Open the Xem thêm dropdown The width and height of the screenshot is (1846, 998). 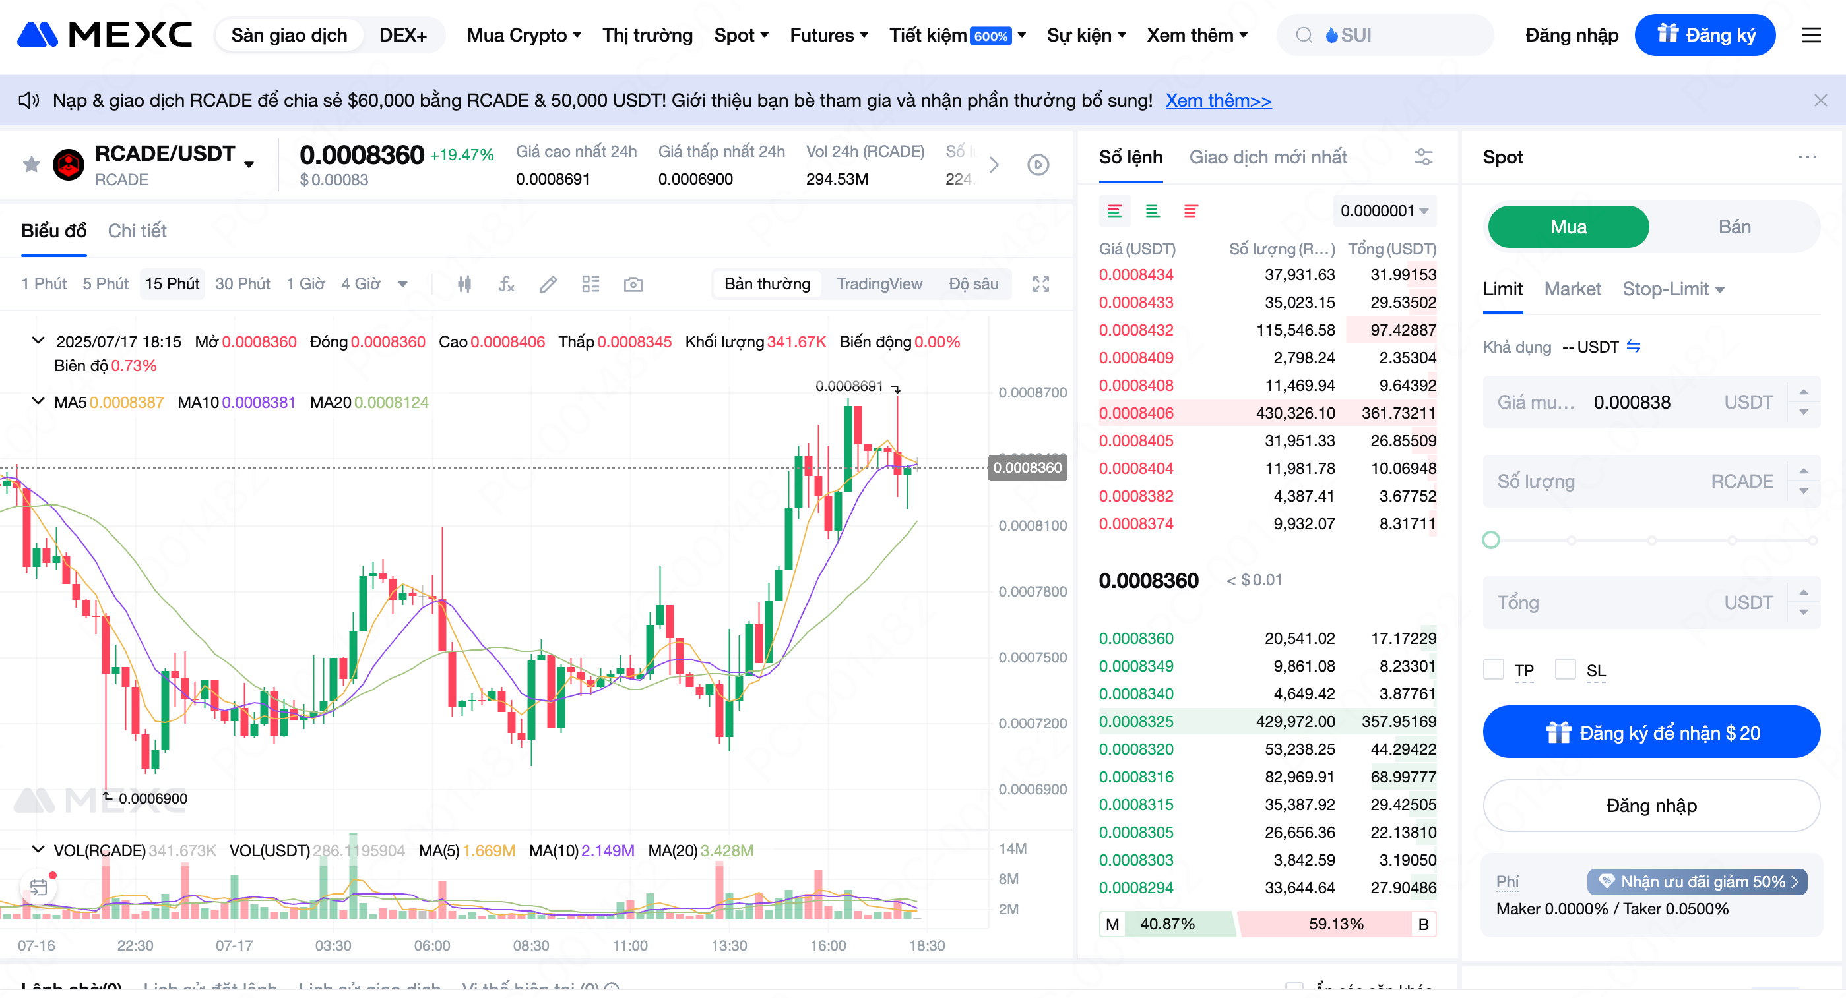[1197, 35]
